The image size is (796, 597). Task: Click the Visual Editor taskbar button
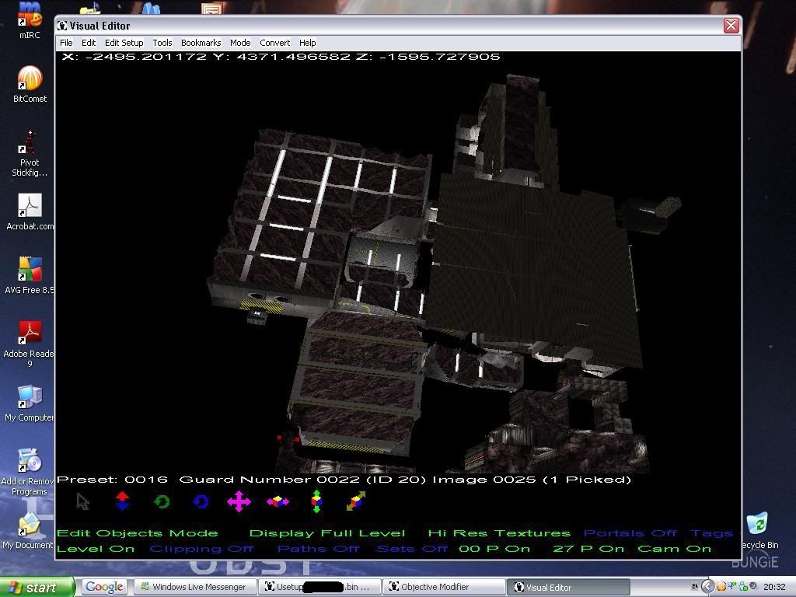pyautogui.click(x=568, y=587)
